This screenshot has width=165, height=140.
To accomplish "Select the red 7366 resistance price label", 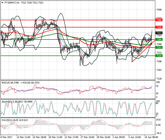I will (159, 20).
